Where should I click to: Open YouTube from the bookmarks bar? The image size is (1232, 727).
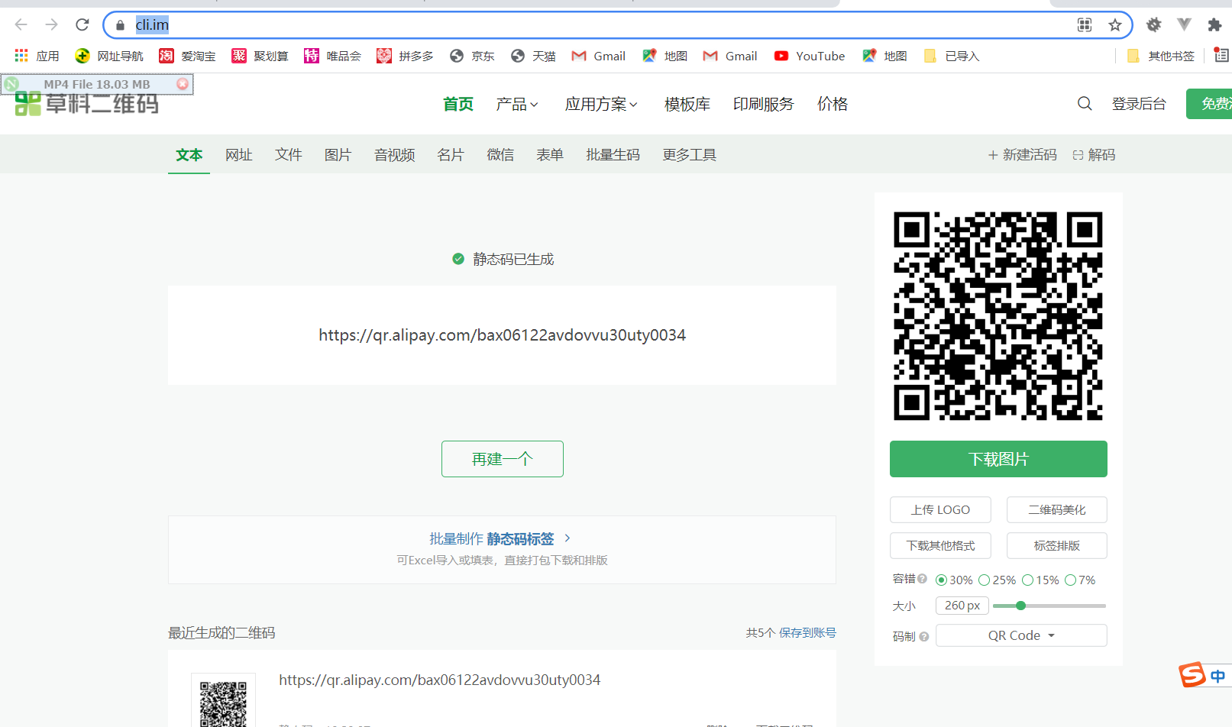pyautogui.click(x=808, y=55)
